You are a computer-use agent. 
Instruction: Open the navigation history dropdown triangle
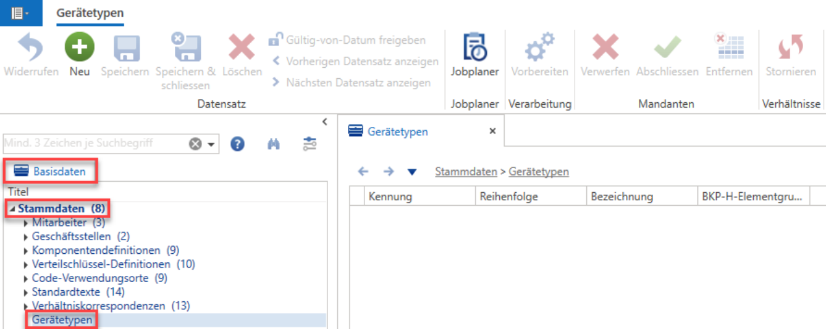[412, 172]
